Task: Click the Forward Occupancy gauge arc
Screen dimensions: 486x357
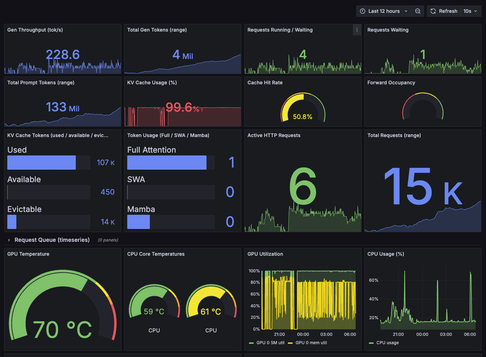Action: (x=423, y=106)
